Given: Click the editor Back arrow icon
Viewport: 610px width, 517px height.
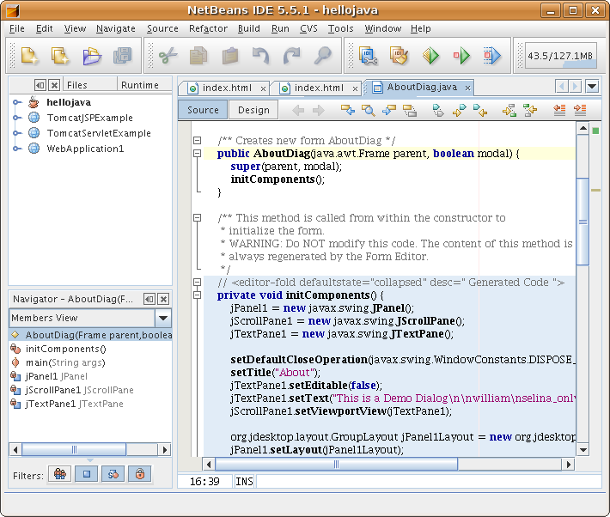Looking at the screenshot, I should tap(298, 111).
